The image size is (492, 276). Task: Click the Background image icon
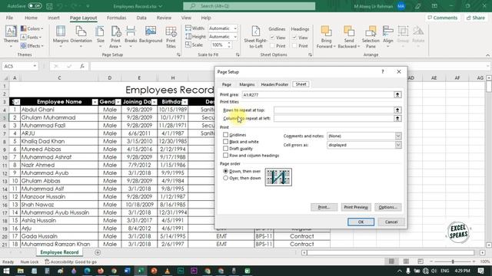point(151,31)
